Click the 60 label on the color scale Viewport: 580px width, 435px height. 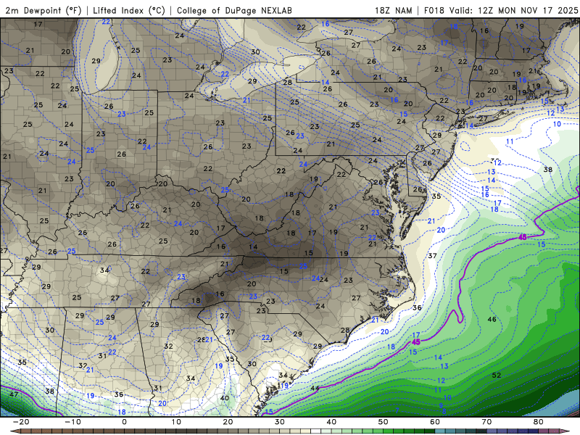[435, 422]
